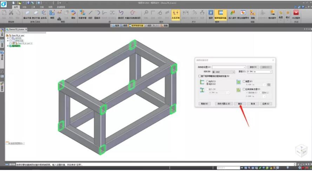Adjust the zoom slider in status bar
Viewport: 312px width, 171px height.
(x=288, y=168)
